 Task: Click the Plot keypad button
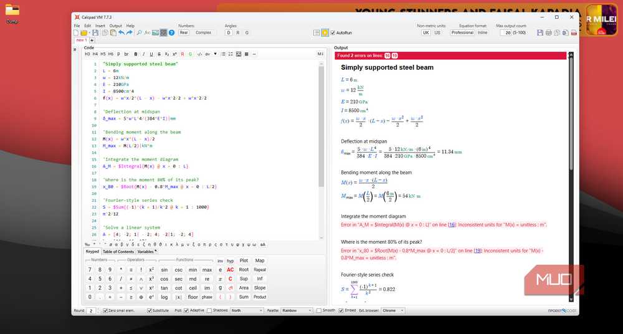(x=244, y=260)
